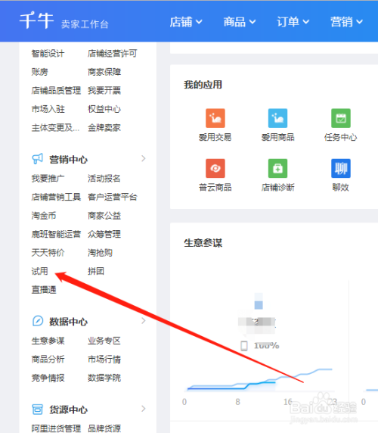This screenshot has height=433, width=378.
Task: Open 金牌卖家 link
Action: point(104,128)
